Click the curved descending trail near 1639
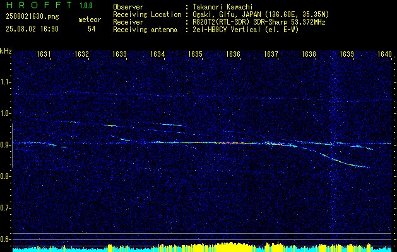397x252 pixels. tap(345, 161)
